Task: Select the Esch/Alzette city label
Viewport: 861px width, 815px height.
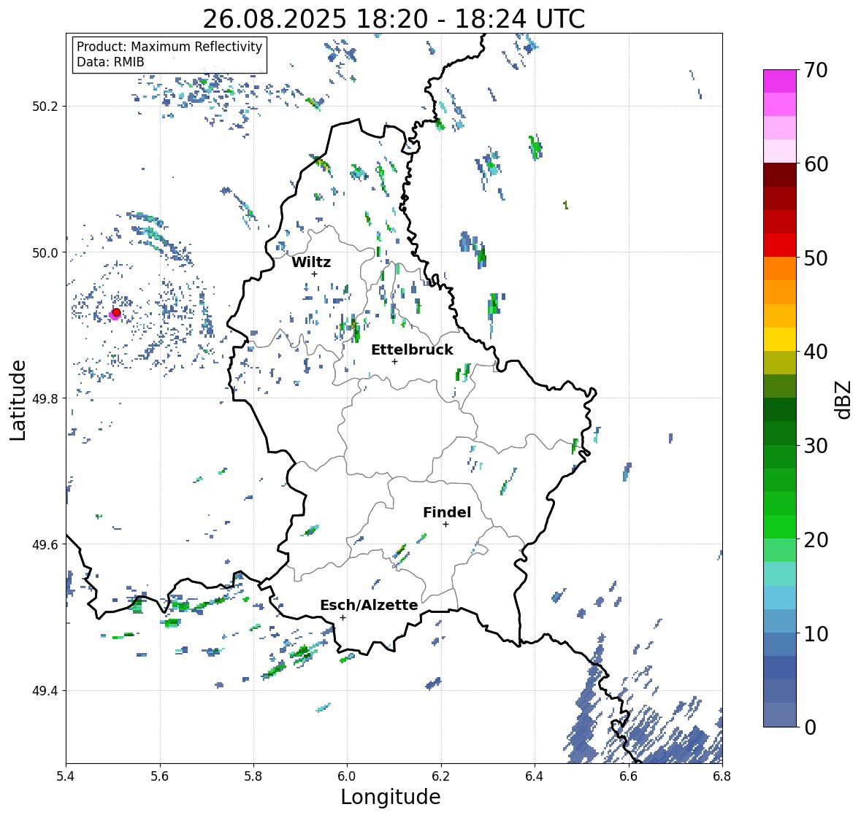Action: point(369,605)
